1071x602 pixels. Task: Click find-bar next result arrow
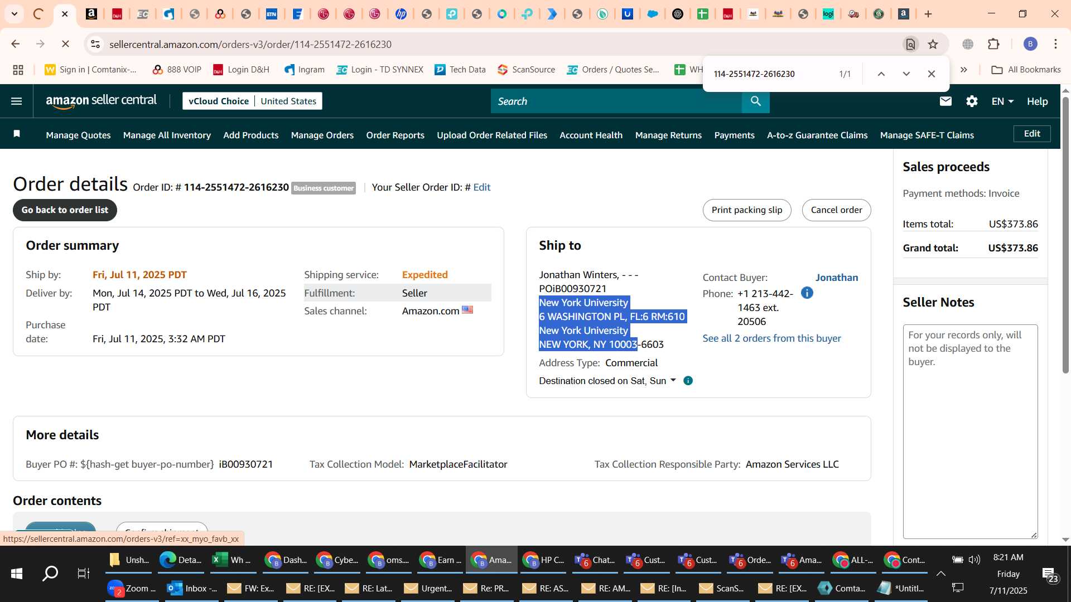(906, 74)
